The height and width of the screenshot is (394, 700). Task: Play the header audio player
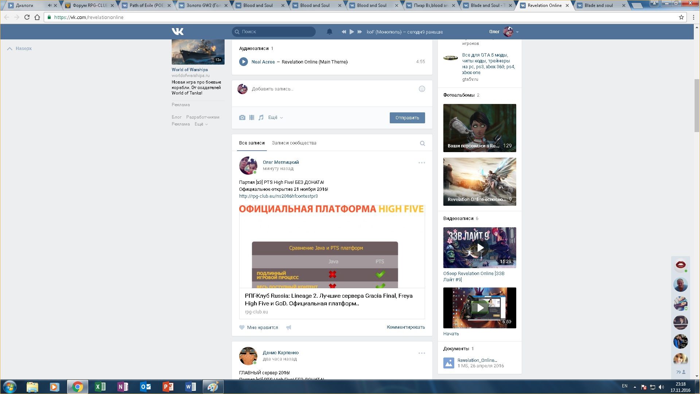pyautogui.click(x=351, y=32)
